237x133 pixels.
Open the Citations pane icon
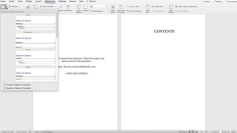[x=86, y=8]
